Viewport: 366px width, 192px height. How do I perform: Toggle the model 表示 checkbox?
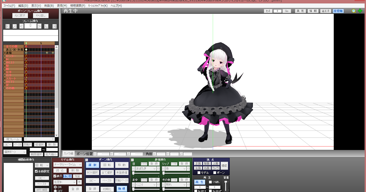[55, 176]
